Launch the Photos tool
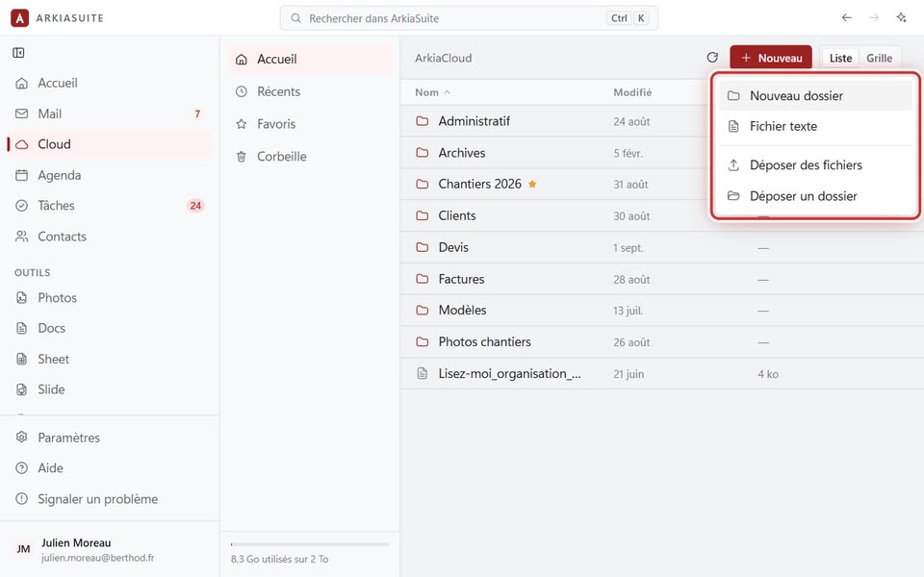 pos(109,297)
